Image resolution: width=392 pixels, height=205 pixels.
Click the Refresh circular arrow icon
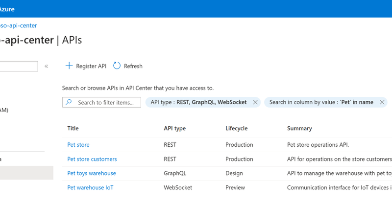pyautogui.click(x=117, y=66)
